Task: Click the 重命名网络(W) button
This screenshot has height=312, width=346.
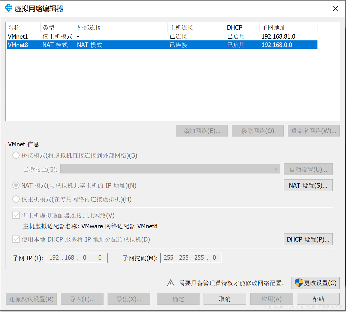Action: click(x=314, y=131)
